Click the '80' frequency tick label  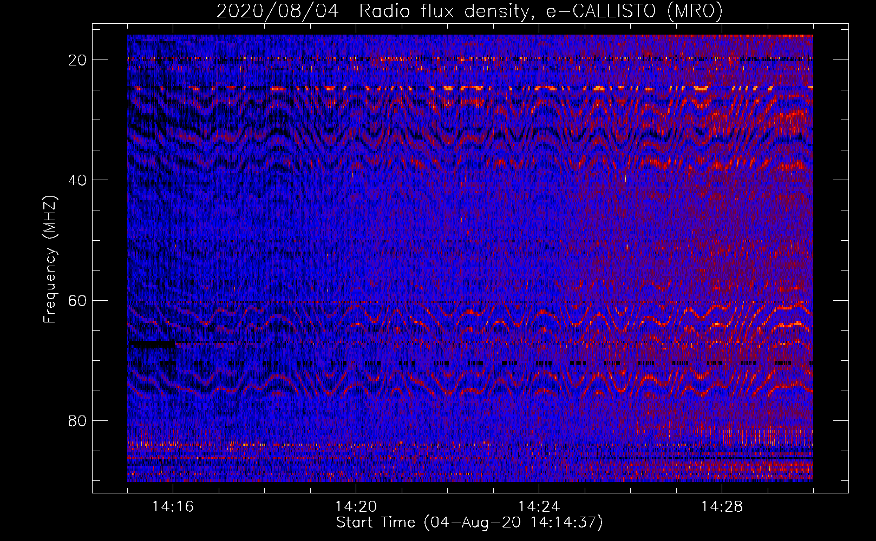point(77,421)
